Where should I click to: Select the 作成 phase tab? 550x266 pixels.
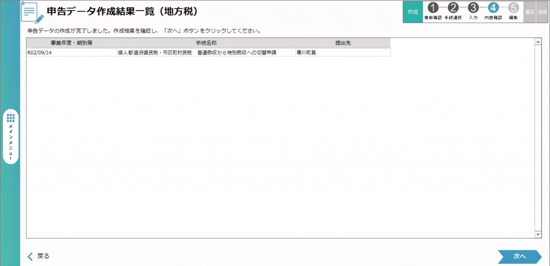(412, 12)
